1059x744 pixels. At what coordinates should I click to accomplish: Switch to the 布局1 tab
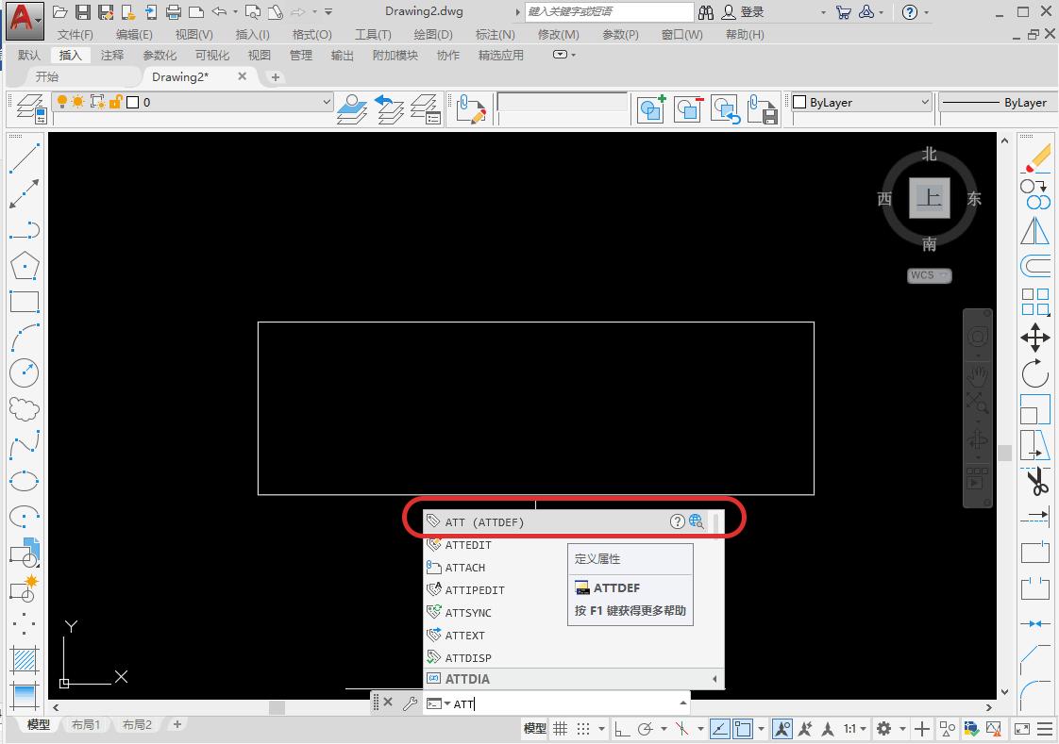pos(85,724)
